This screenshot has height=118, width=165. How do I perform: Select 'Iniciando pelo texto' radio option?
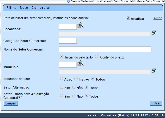[62, 57]
